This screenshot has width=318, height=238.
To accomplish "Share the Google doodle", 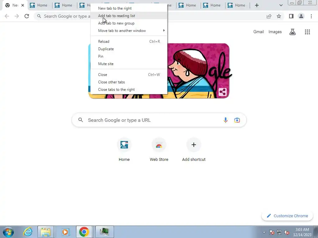I will [x=222, y=92].
